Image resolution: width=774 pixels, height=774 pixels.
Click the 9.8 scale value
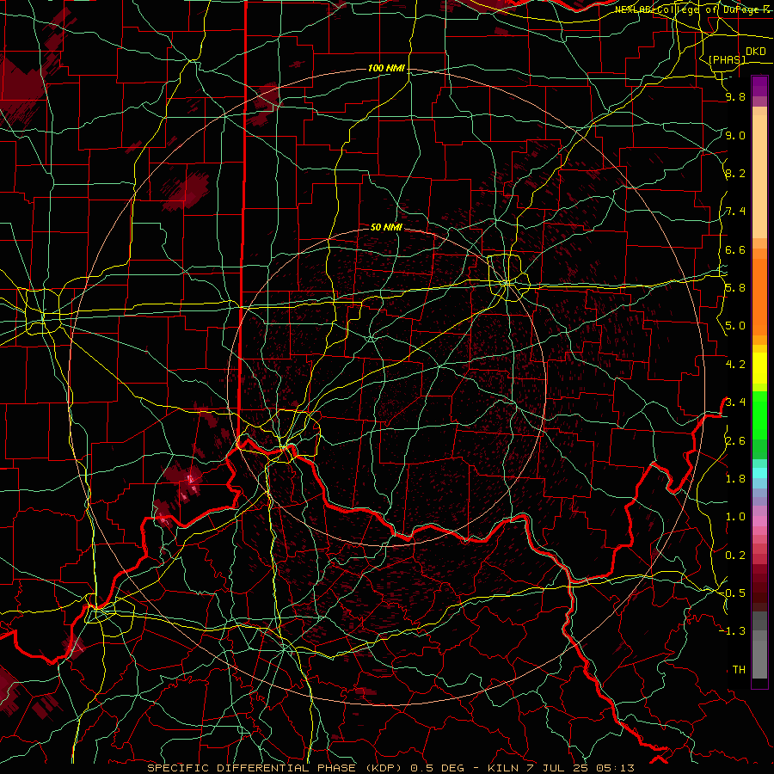coord(735,97)
